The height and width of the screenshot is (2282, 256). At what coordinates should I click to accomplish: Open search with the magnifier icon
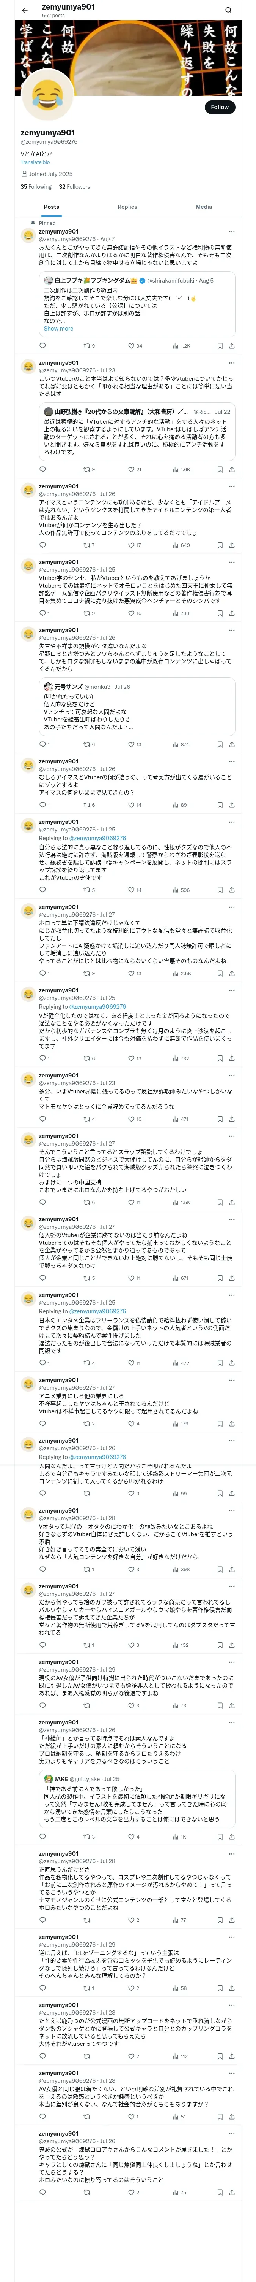(x=228, y=10)
